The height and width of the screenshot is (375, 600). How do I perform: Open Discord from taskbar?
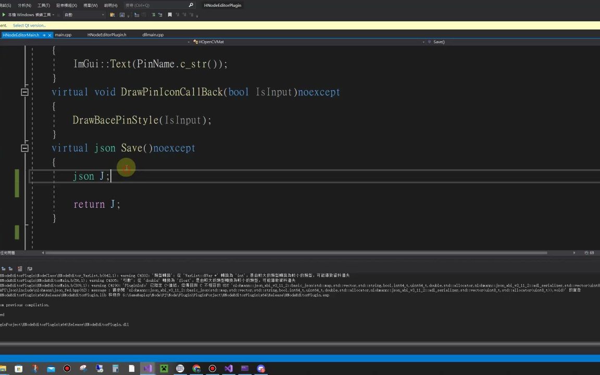261,369
